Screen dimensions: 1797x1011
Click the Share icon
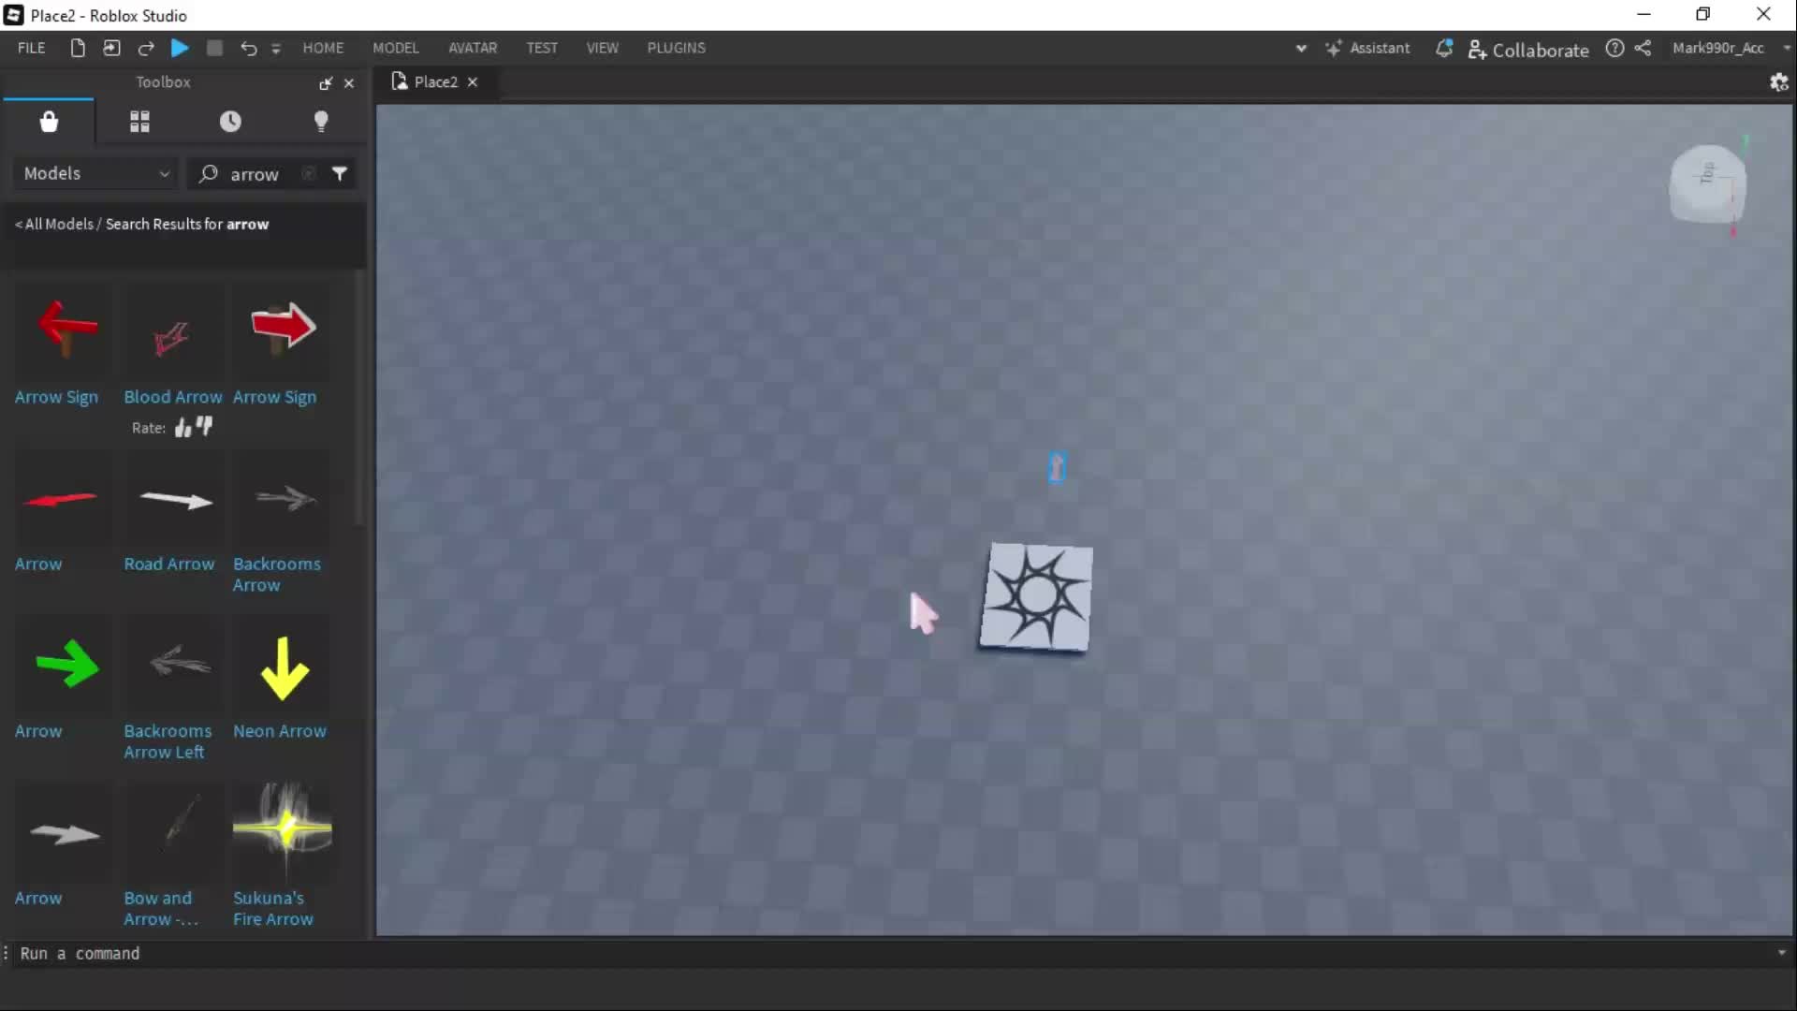(x=1643, y=48)
